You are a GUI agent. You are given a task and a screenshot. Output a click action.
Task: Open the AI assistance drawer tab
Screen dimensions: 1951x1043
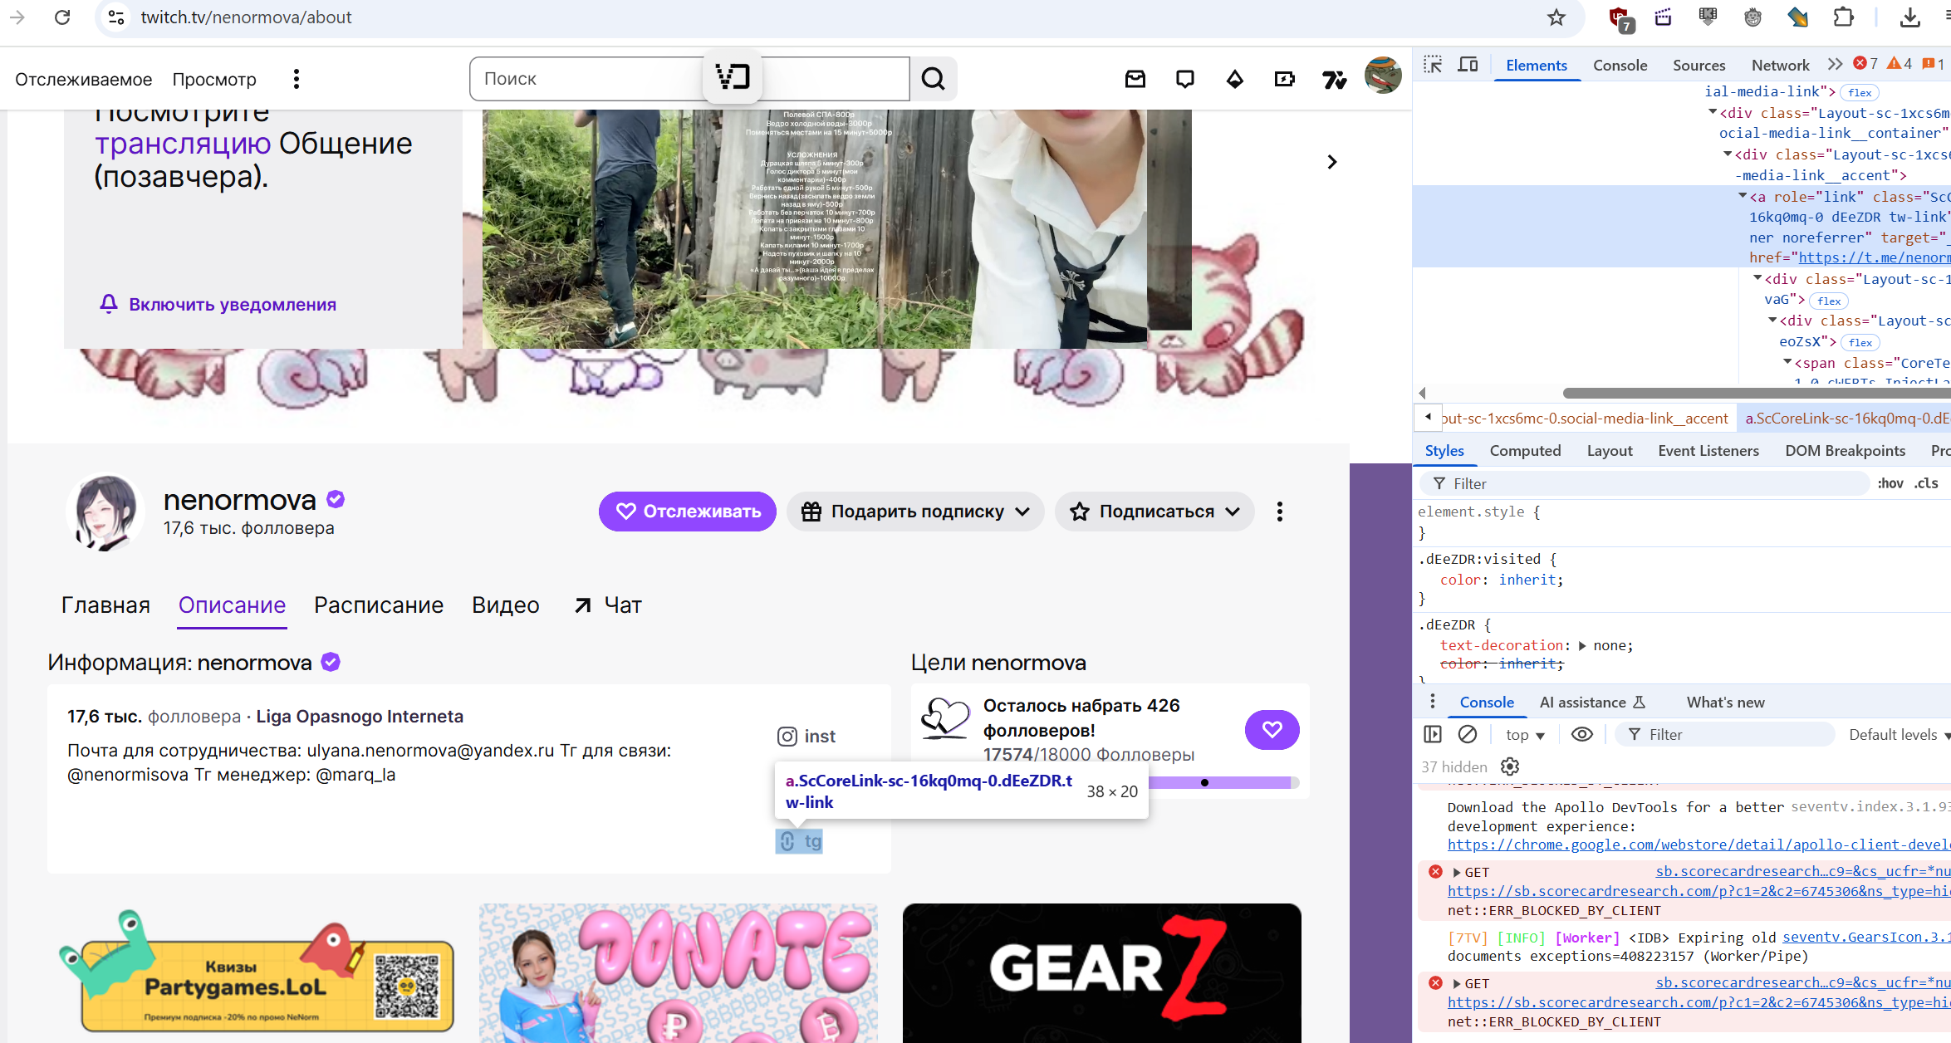tap(1591, 702)
